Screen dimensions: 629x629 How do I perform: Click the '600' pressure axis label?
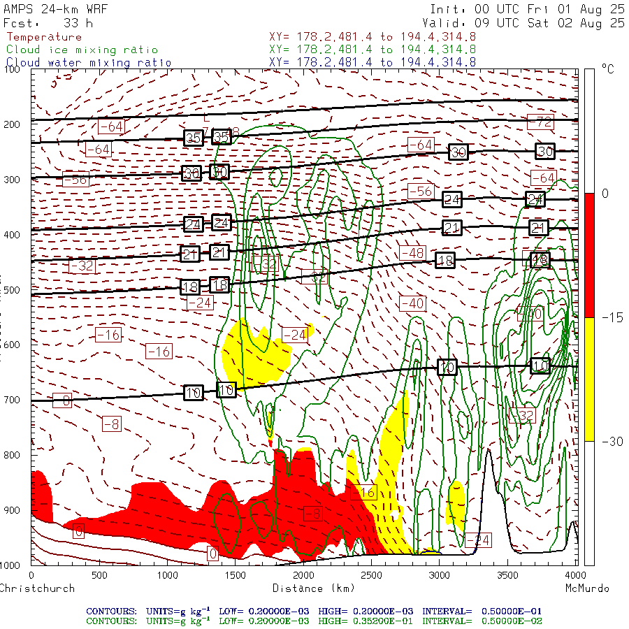(x=12, y=345)
